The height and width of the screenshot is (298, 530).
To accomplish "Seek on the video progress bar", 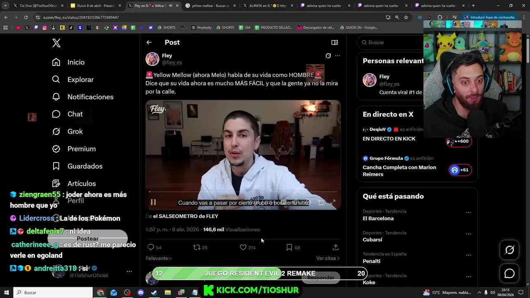I will tap(243, 192).
